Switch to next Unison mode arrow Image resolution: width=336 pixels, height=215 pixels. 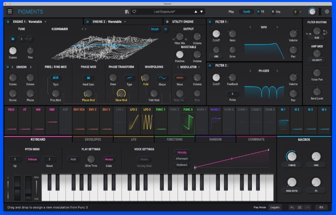pyautogui.click(x=31, y=67)
